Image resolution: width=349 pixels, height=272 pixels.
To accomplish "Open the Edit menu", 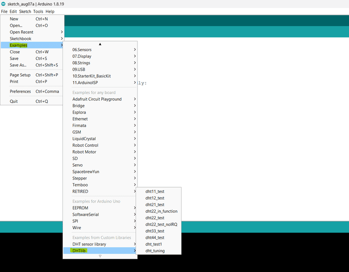I will pyautogui.click(x=13, y=11).
